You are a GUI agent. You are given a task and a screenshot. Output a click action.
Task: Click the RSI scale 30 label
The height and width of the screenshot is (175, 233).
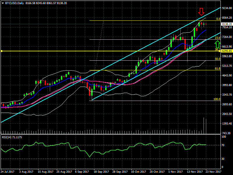(223, 159)
